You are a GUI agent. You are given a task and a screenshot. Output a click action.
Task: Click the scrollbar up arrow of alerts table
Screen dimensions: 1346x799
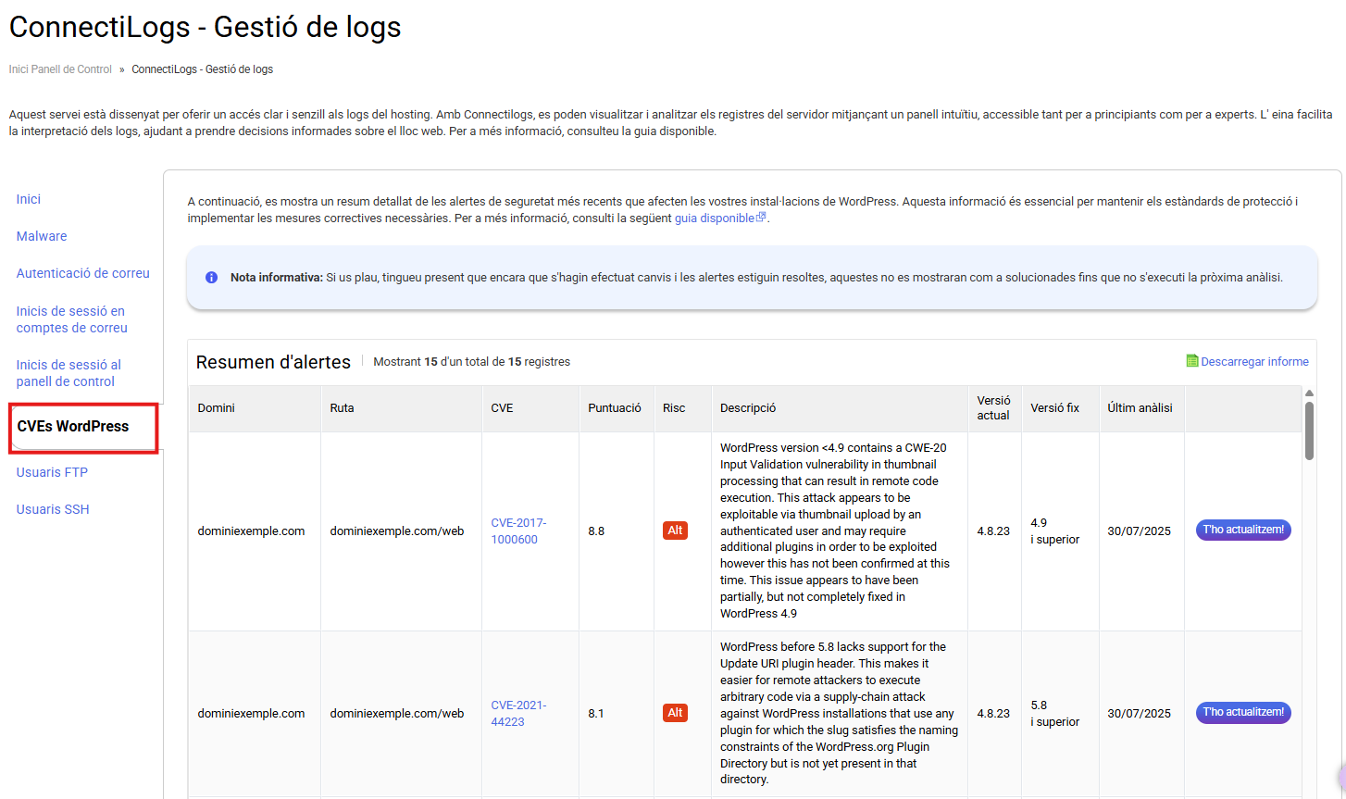[x=1309, y=393]
